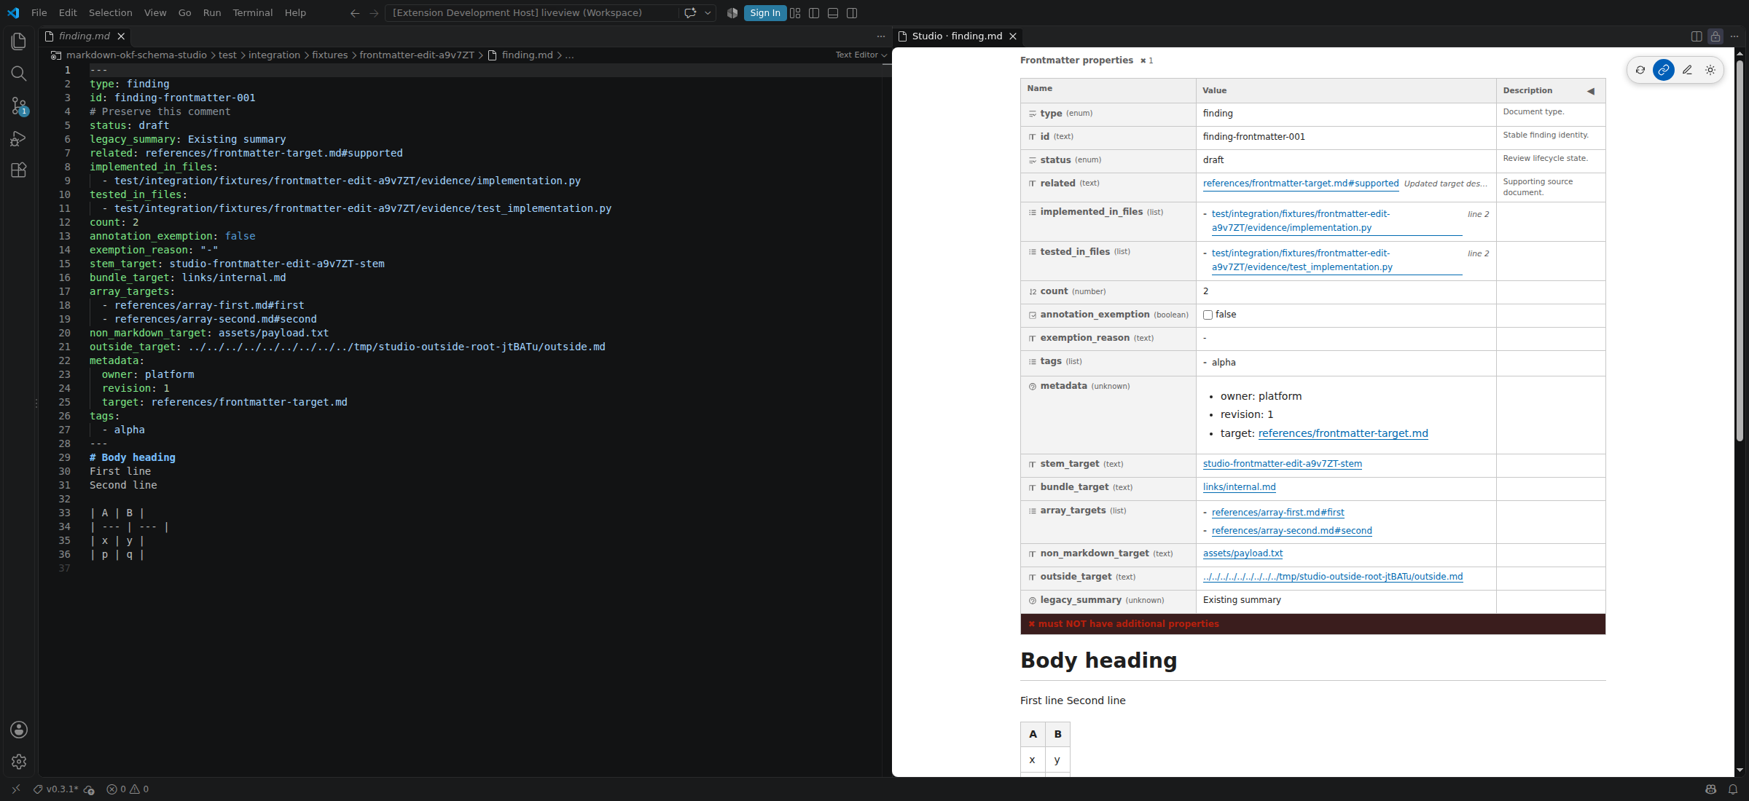
Task: Click the pencil edit icon in Studio toolbar
Action: (1687, 70)
